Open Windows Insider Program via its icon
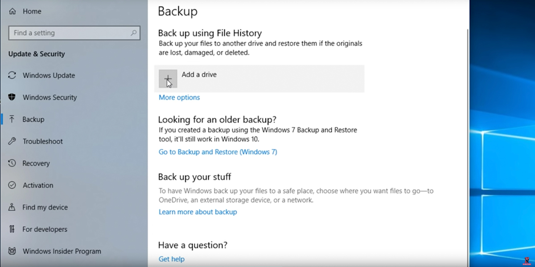Image resolution: width=535 pixels, height=267 pixels. tap(11, 251)
